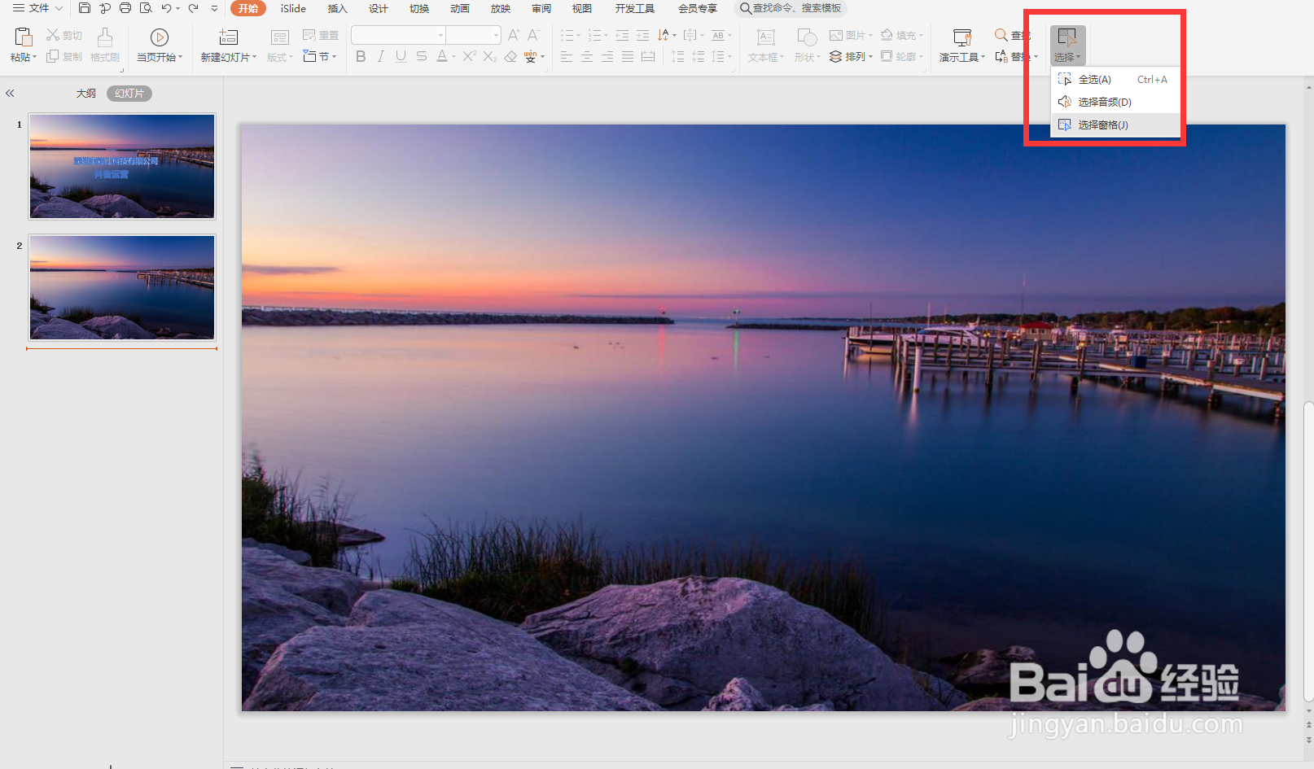
Task: Click the decrease indent icon
Action: [x=623, y=35]
